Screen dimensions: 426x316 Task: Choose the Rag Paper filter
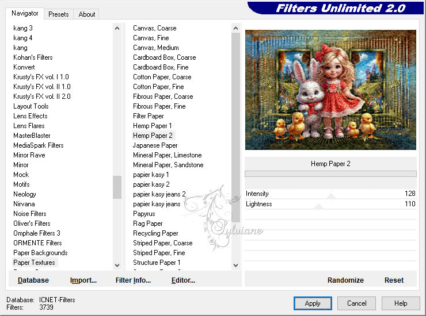(147, 223)
